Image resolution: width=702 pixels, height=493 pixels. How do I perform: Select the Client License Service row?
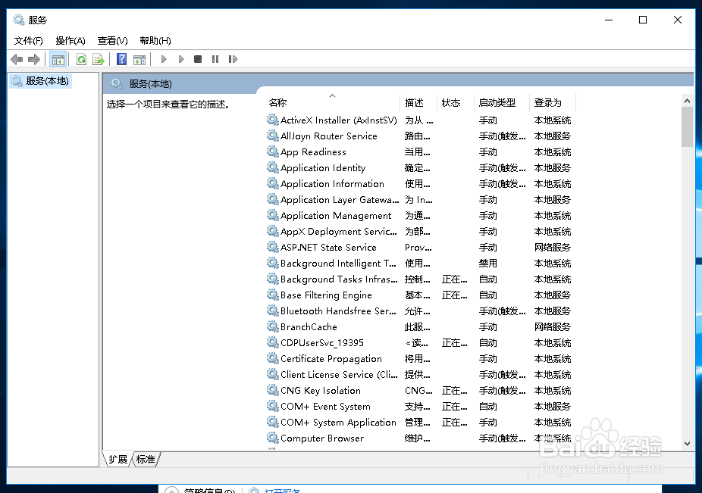click(420, 374)
